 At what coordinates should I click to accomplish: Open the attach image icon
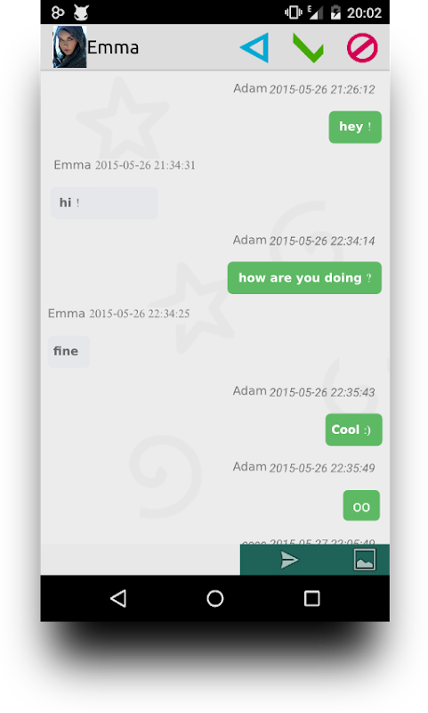[365, 560]
